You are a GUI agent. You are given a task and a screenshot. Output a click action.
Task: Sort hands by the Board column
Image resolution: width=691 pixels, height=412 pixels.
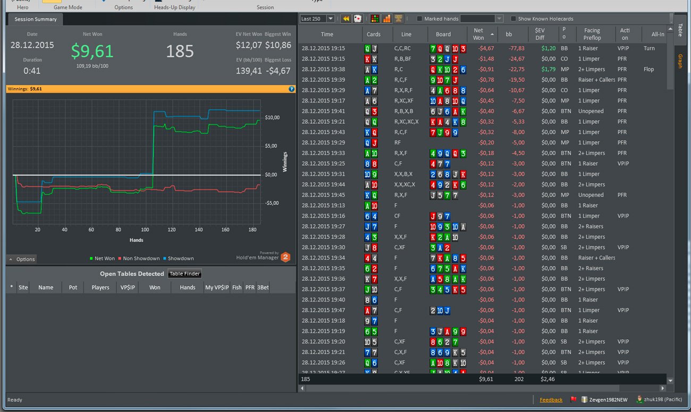pyautogui.click(x=443, y=35)
